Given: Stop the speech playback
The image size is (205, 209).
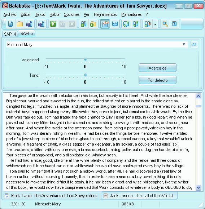Looking at the screenshot, I should [x=72, y=24].
